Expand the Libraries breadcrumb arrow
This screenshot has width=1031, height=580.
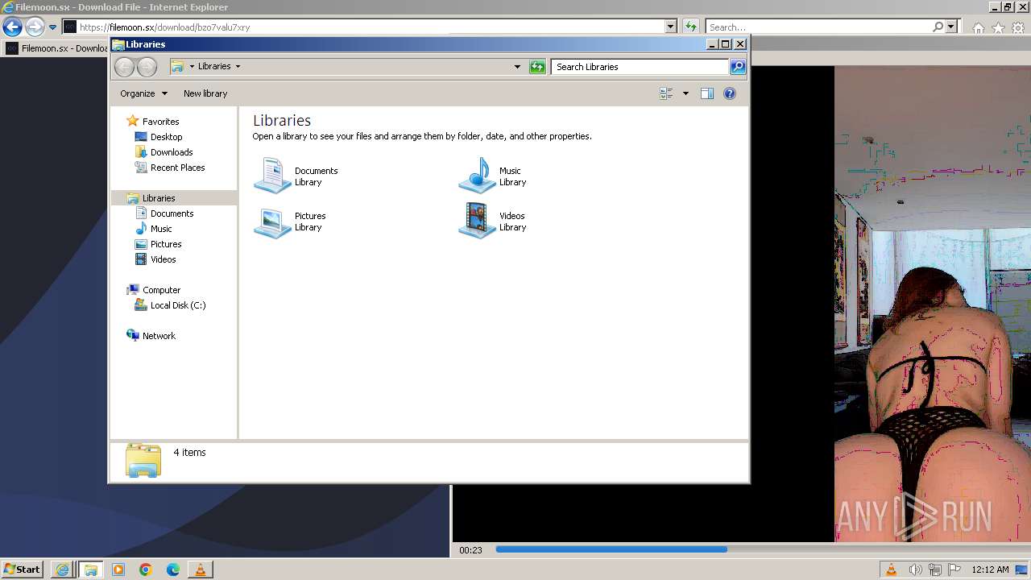[238, 67]
